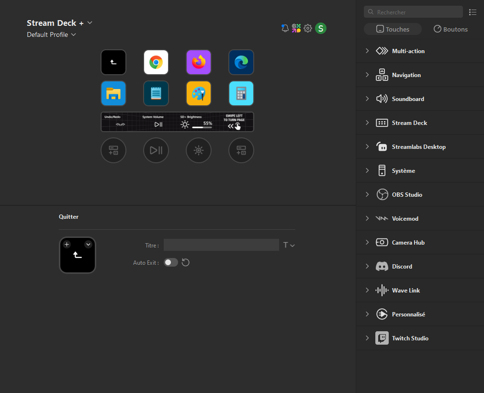Click the OBS Studio icon
Viewport: 484px width, 393px height.
click(382, 194)
